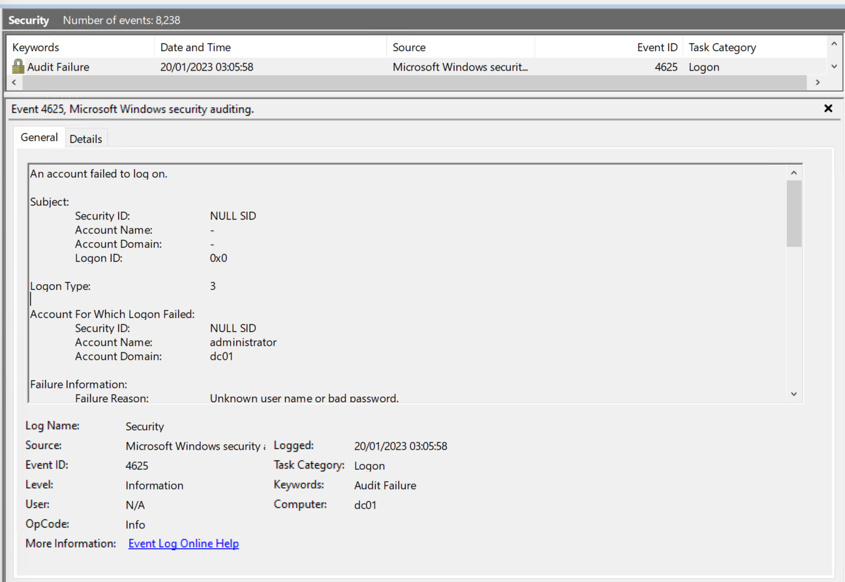Click the down arrow in event description pane

pos(794,394)
